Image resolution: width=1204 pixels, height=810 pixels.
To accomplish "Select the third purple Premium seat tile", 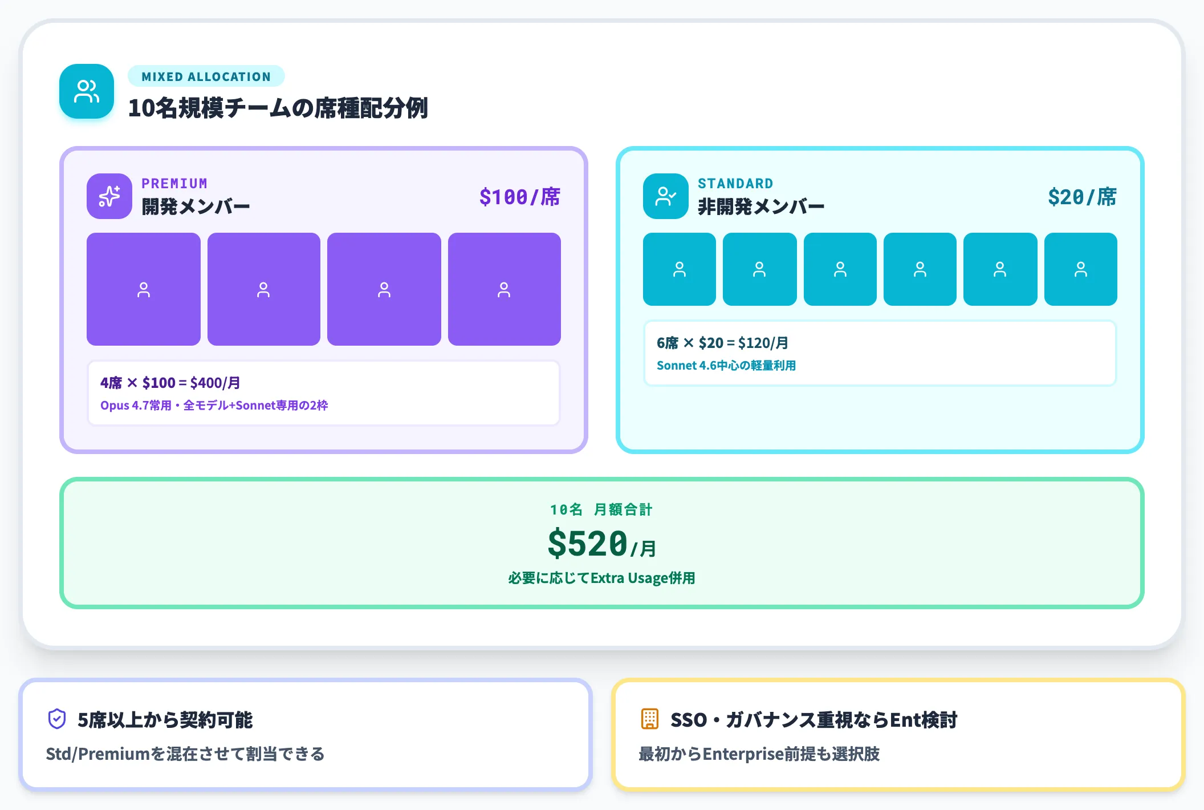I will point(384,289).
